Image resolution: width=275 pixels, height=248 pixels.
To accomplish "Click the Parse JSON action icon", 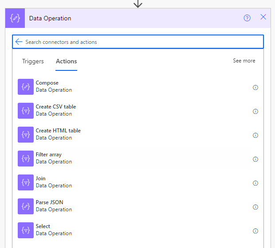I will [26, 206].
